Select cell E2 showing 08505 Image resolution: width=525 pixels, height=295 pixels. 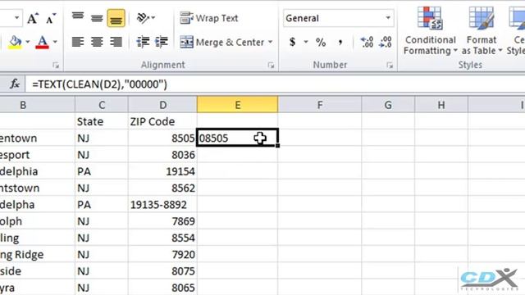coord(237,138)
